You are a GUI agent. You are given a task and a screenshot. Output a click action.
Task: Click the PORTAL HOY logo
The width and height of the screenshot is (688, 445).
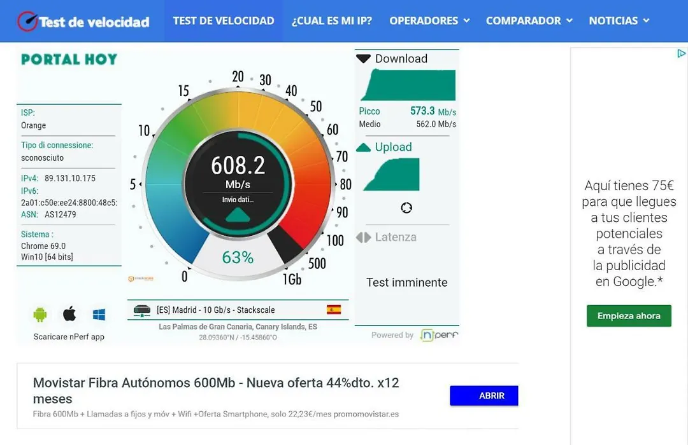click(x=69, y=59)
